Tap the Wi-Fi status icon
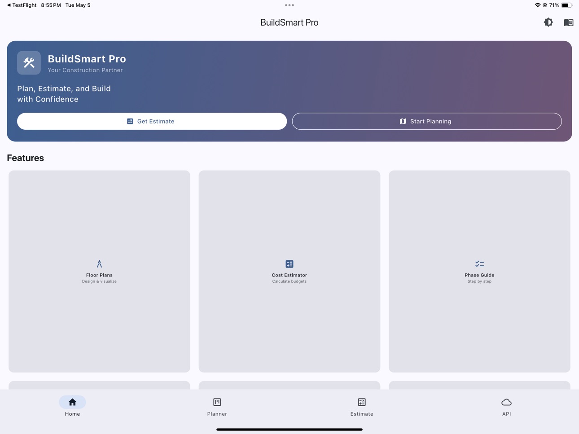579x434 pixels. [x=537, y=5]
